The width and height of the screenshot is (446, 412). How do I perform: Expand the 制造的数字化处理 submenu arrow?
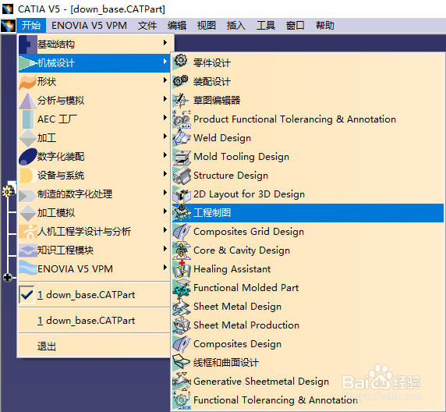(x=165, y=193)
